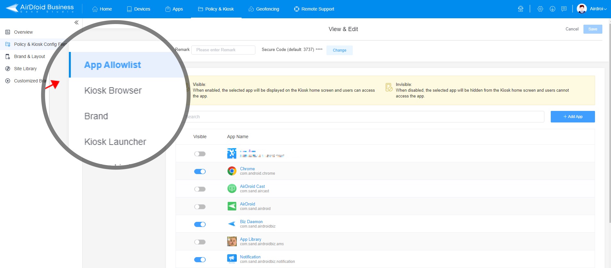
Task: Enable visibility toggle for AirDroid Cast
Action: pos(200,189)
